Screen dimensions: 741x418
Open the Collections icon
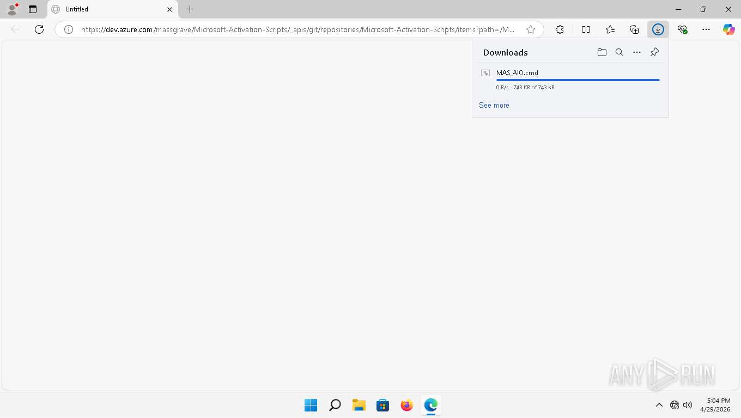pyautogui.click(x=634, y=29)
